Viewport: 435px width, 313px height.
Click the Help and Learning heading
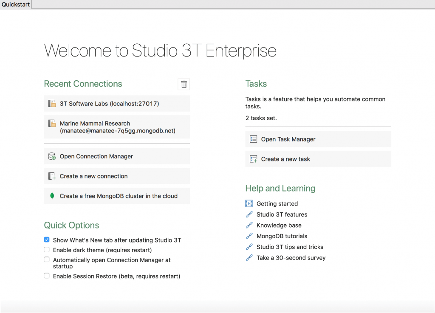coord(280,188)
